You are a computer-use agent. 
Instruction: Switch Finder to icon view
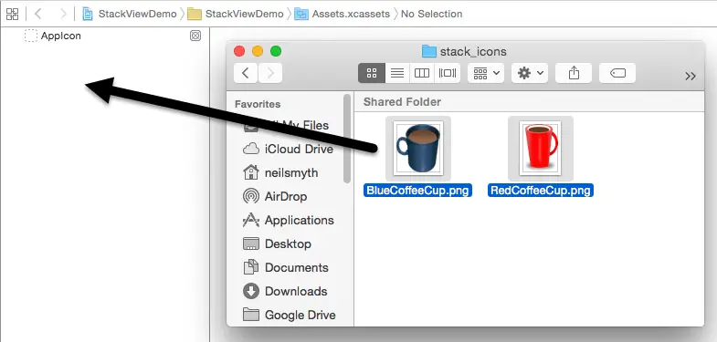coord(372,73)
